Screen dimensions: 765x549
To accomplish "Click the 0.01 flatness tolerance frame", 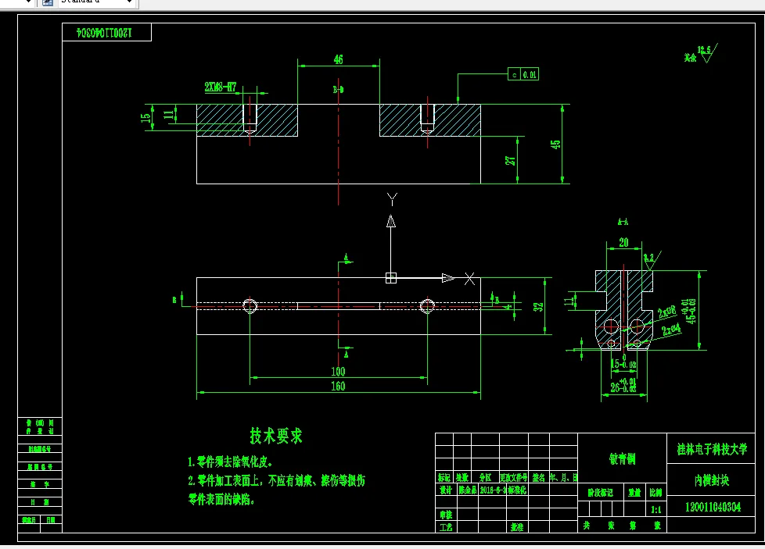I will point(523,74).
